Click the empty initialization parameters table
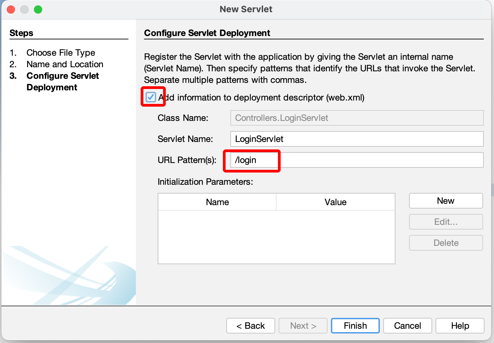 click(x=277, y=237)
